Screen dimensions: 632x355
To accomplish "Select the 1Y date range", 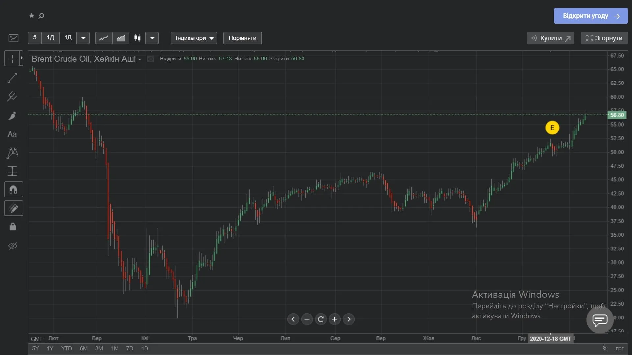I will 50,348.
